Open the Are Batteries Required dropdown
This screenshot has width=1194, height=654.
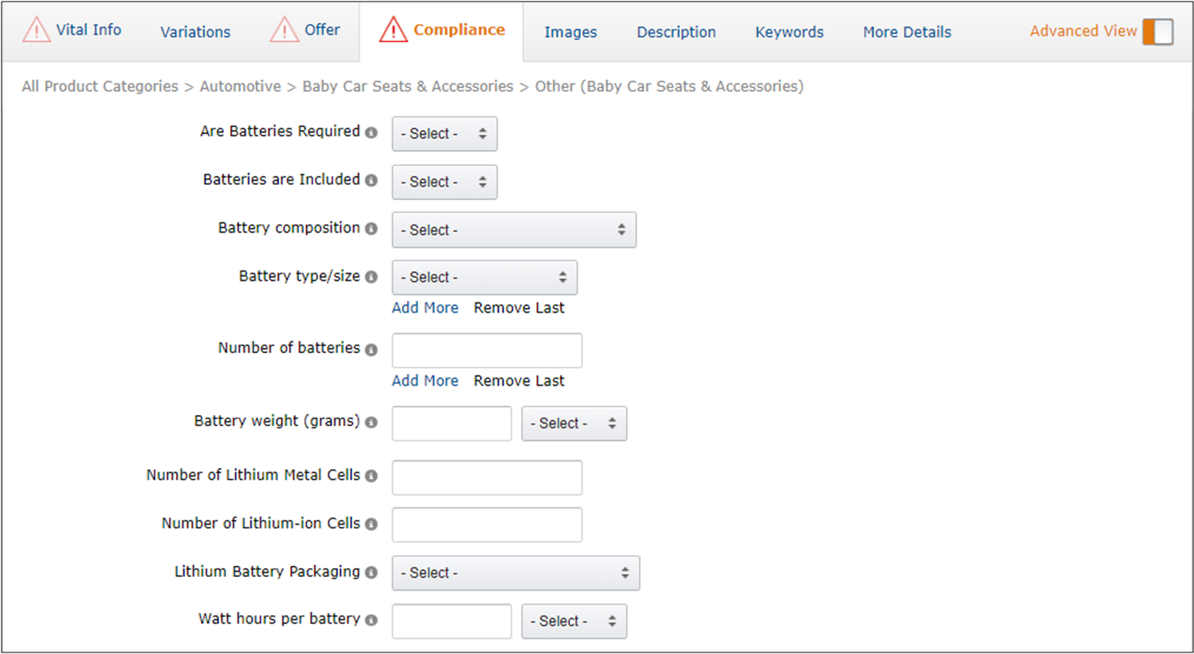444,134
